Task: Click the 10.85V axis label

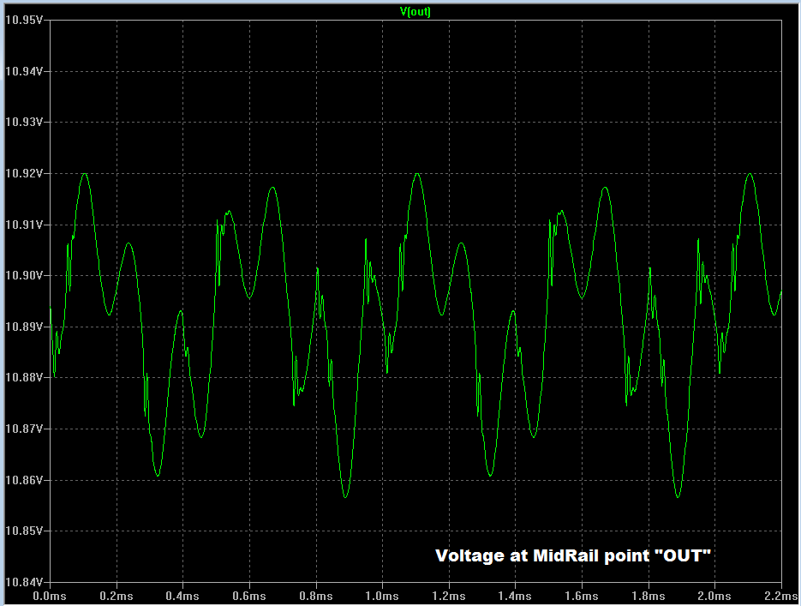Action: (x=24, y=531)
